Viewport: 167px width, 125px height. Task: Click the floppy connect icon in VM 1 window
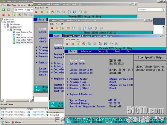75,12
